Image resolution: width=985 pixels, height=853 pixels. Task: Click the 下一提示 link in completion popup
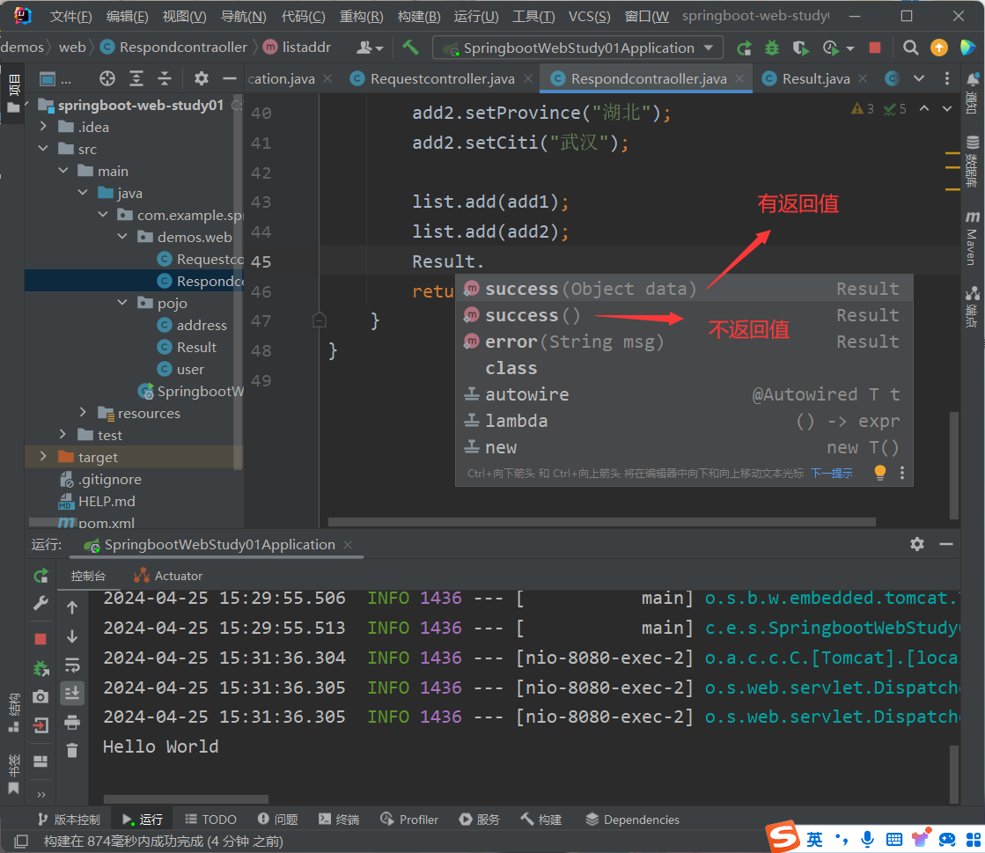click(x=831, y=473)
